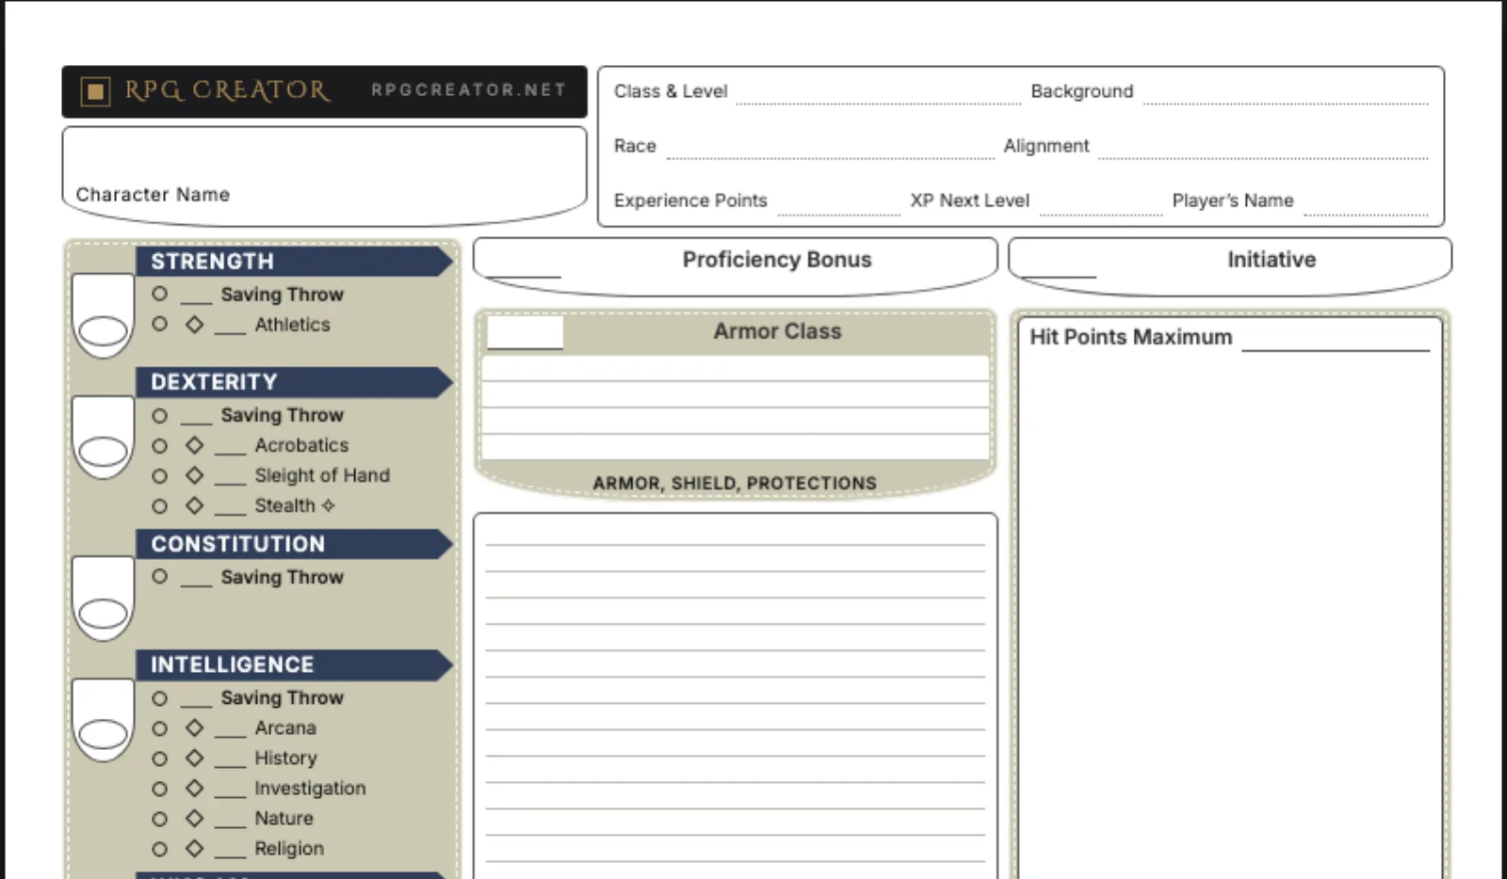Click the Investigation skill label
This screenshot has height=879, width=1507.
(310, 788)
